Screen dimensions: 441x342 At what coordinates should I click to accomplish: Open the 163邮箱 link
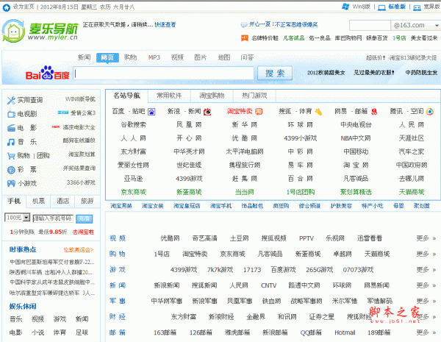point(165,332)
